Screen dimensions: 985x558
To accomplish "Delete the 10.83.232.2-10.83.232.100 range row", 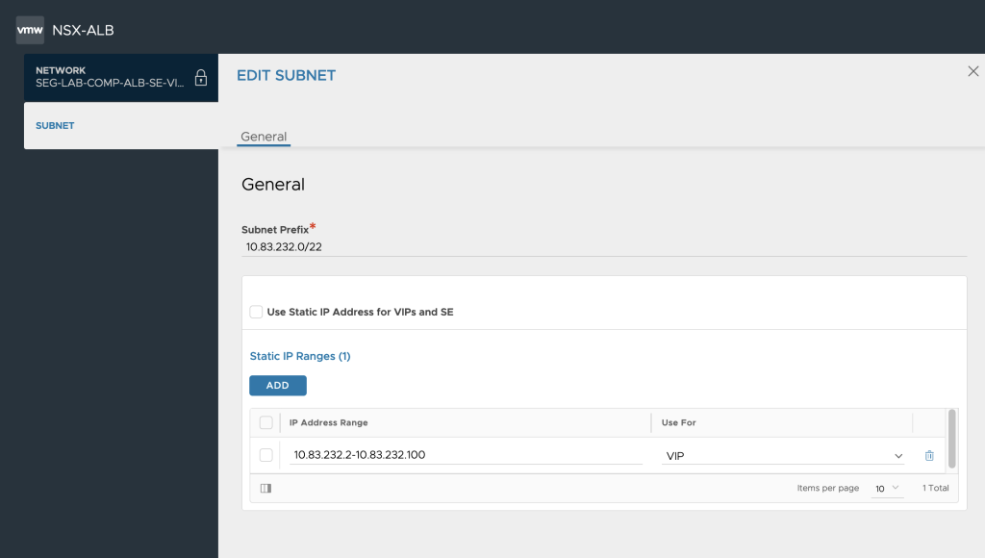I will pos(929,456).
